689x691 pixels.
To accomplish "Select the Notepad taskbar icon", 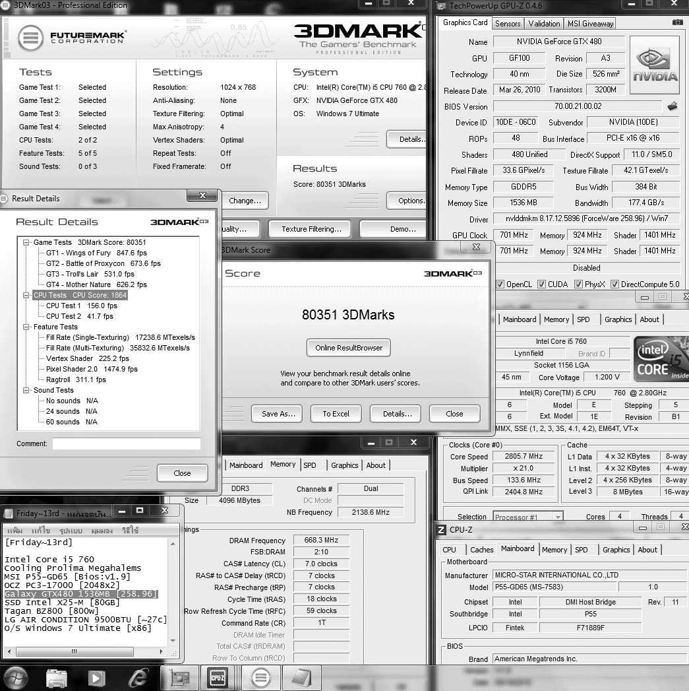I will (301, 678).
